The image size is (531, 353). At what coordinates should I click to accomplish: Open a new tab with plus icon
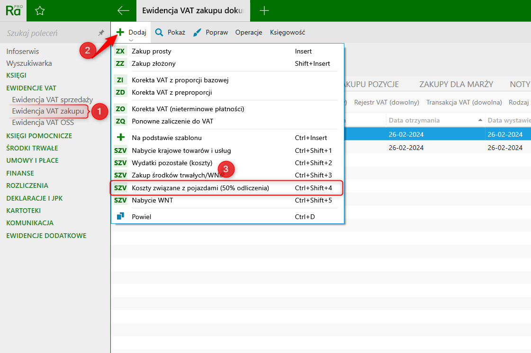(264, 10)
